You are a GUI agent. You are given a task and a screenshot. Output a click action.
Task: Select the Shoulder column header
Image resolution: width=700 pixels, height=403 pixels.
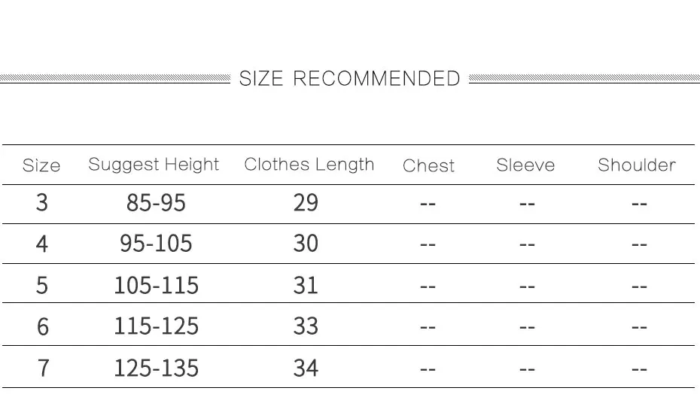pyautogui.click(x=637, y=165)
